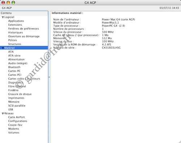
Task: Click the 03/07/11 14:43 timestamp
Action: 169,8
